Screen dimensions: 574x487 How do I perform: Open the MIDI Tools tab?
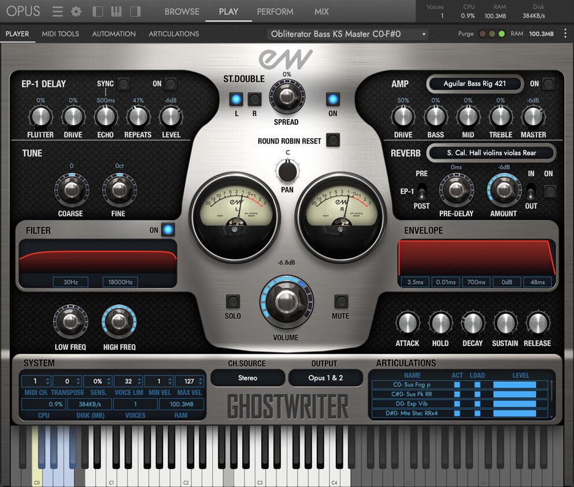coord(60,34)
